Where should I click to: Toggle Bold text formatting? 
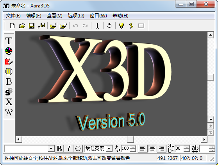pyautogui.click(x=59, y=149)
